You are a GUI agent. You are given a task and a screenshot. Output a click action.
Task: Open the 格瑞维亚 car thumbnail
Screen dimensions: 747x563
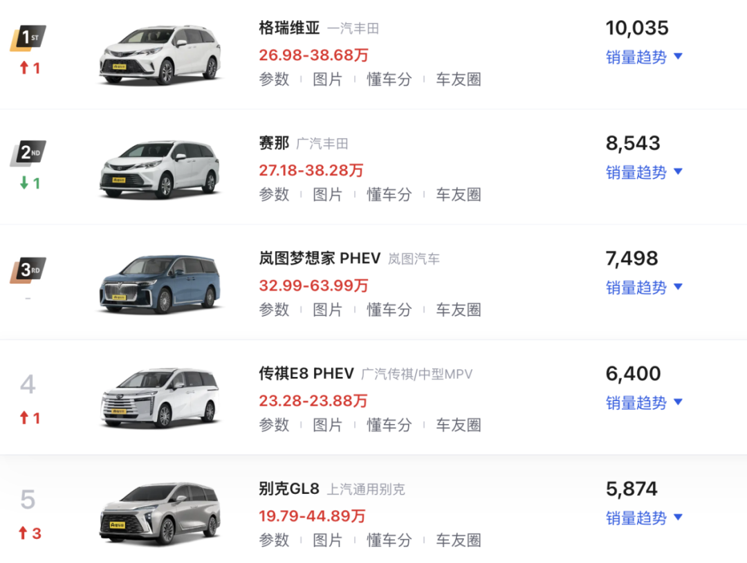coord(160,55)
